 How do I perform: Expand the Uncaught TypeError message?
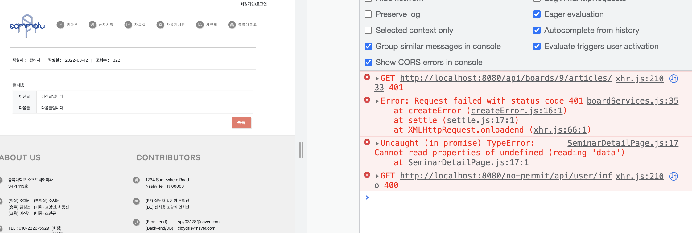(377, 143)
